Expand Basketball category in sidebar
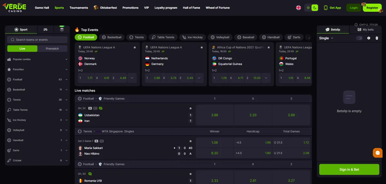This screenshot has height=184, width=386. (x=37, y=90)
